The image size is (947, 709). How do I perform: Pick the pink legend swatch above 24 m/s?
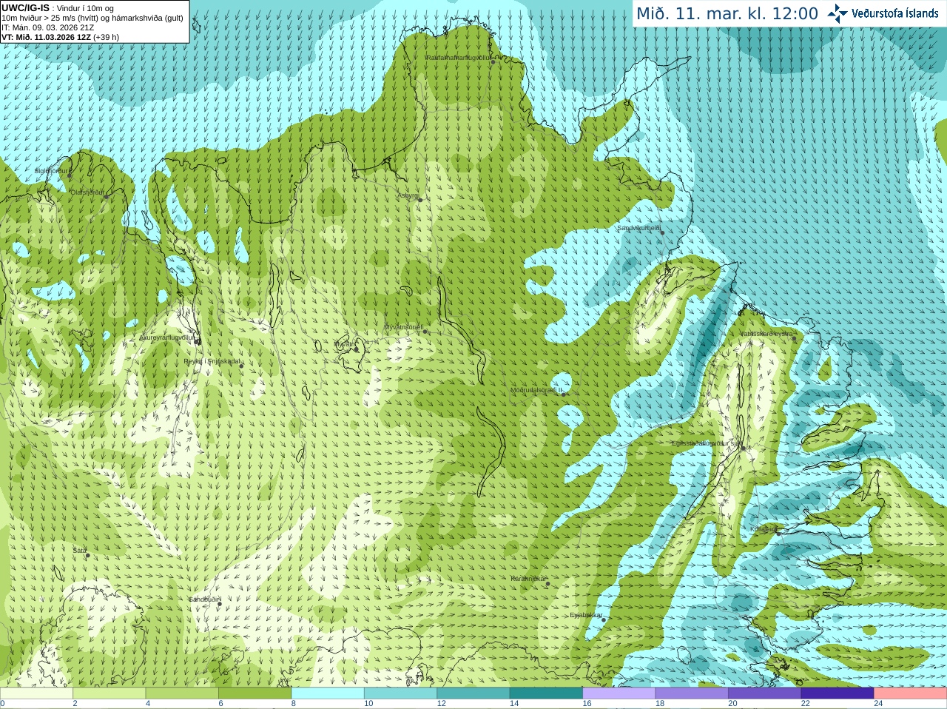coord(911,693)
